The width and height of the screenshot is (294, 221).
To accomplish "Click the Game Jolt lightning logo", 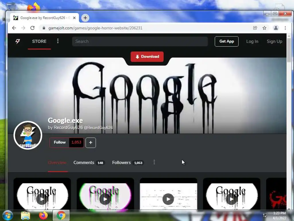I will click(18, 41).
